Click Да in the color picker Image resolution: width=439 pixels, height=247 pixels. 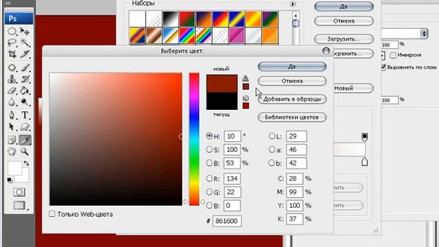292,67
